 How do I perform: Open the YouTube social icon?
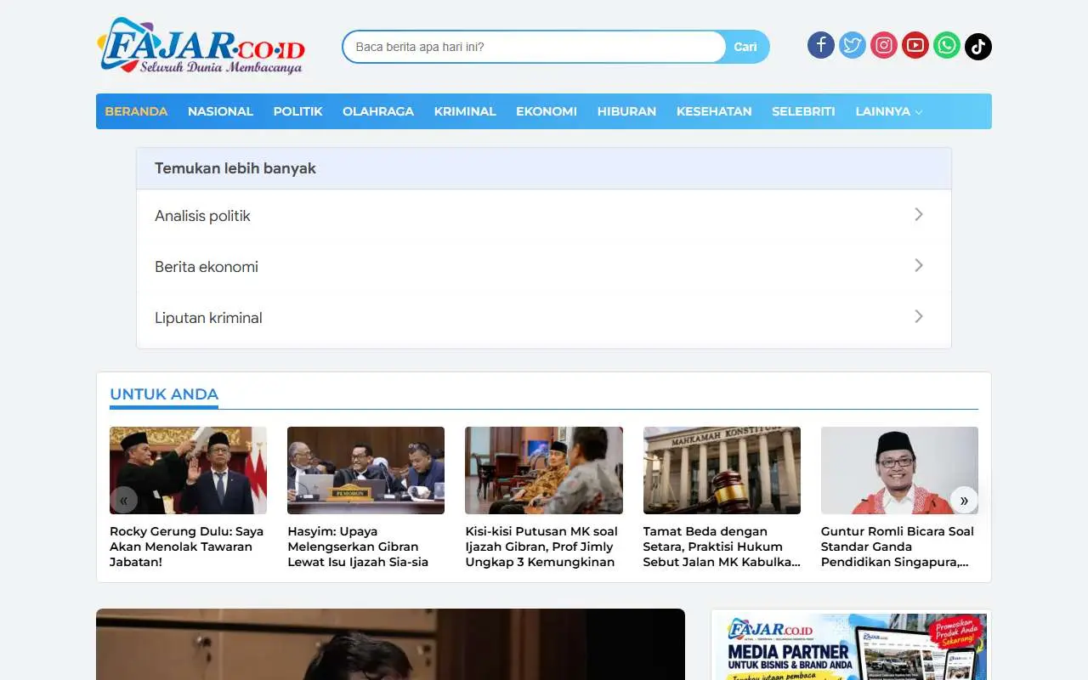pyautogui.click(x=915, y=45)
